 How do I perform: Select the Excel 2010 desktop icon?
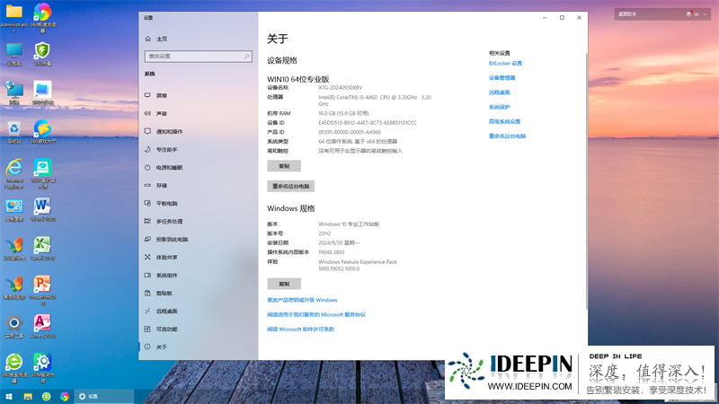(x=42, y=249)
